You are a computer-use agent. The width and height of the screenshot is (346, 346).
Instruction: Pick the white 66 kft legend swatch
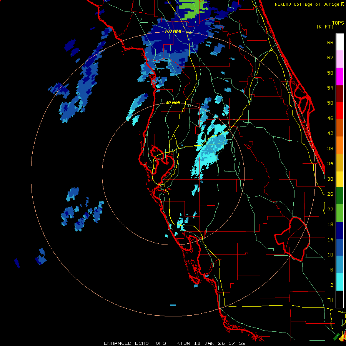[x=339, y=42]
